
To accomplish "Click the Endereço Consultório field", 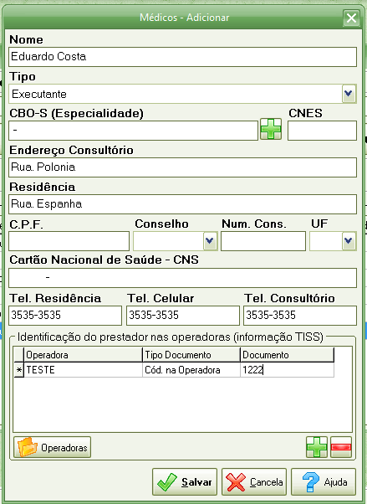I will [x=183, y=167].
